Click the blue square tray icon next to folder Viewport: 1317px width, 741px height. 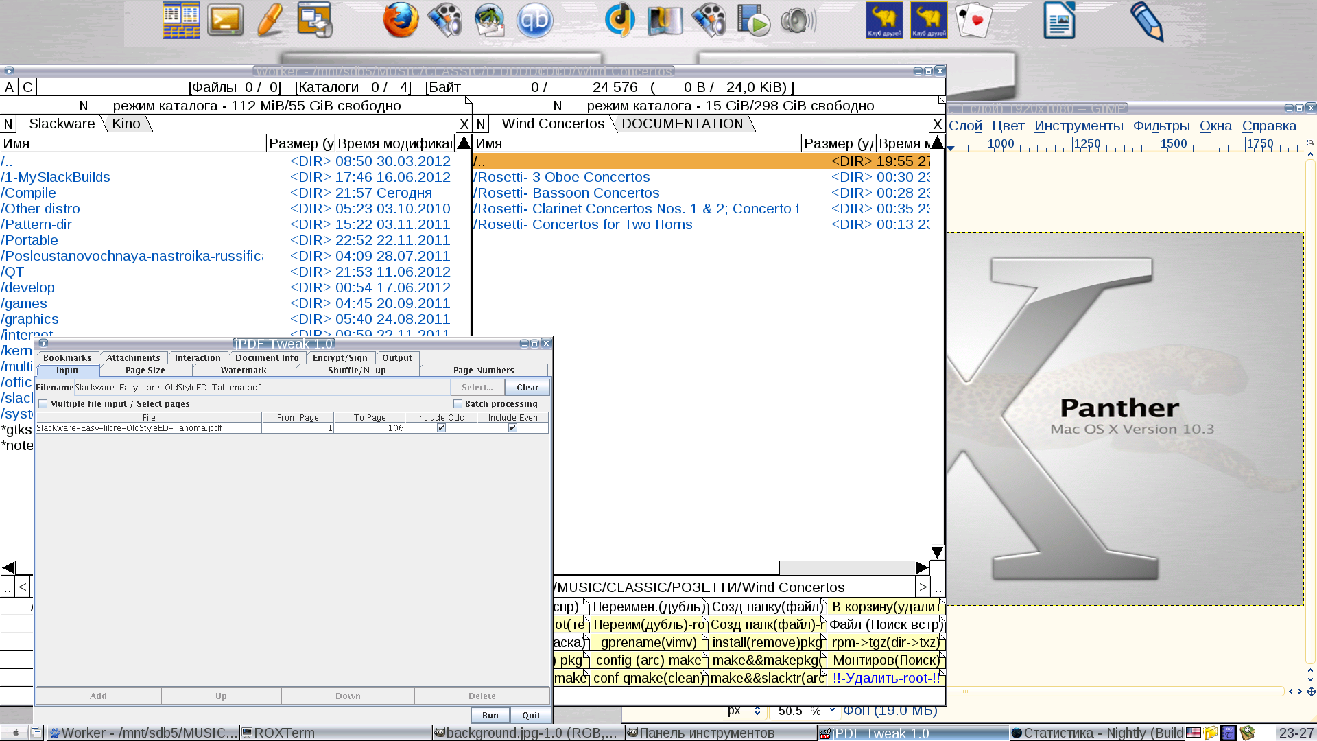click(x=1229, y=733)
